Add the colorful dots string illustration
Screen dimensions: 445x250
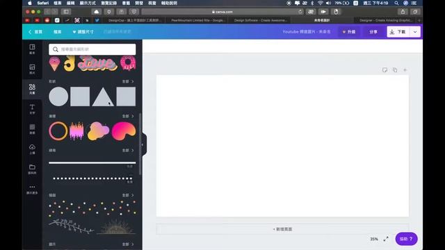point(92,208)
